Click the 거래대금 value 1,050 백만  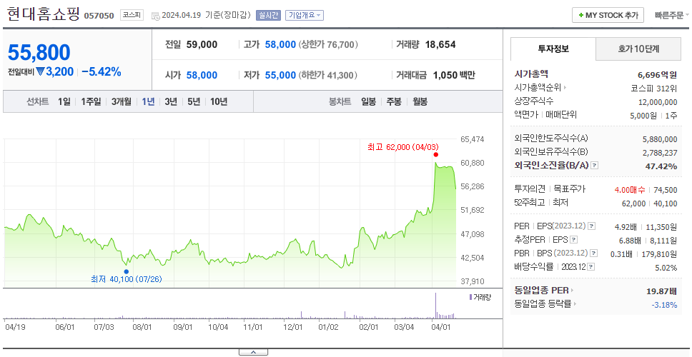tap(454, 76)
